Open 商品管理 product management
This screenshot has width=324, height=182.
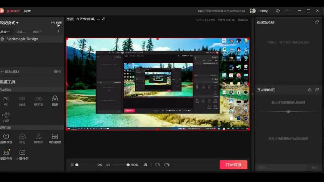(x=55, y=138)
